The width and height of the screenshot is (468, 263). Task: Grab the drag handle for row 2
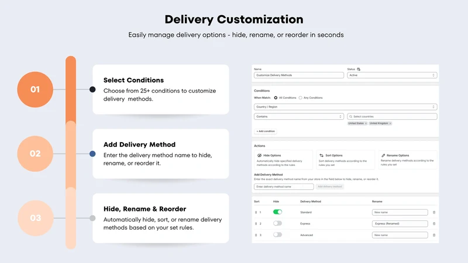click(256, 224)
